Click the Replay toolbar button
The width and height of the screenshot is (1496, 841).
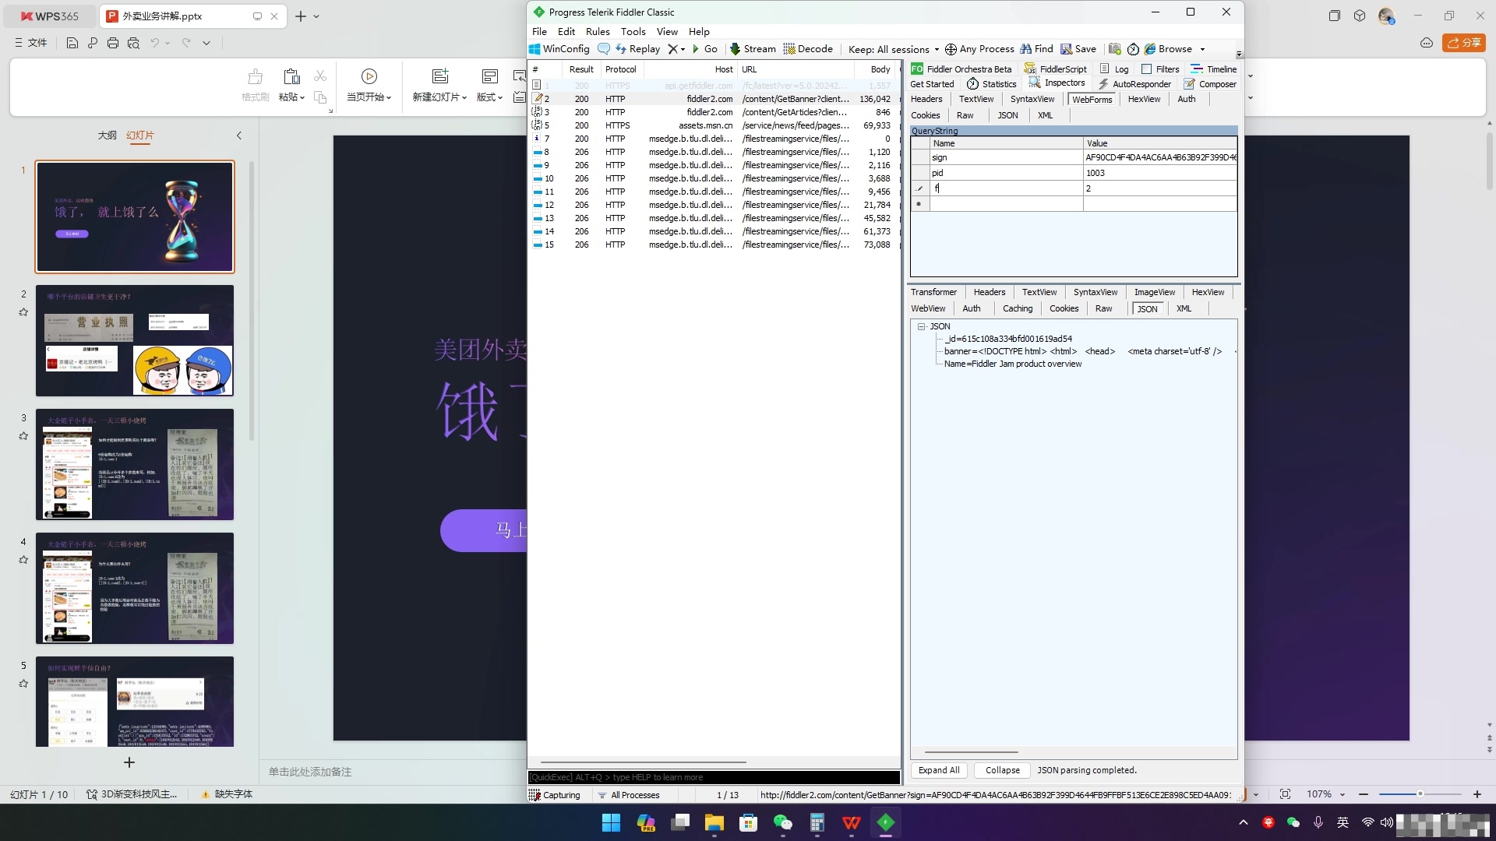click(x=637, y=48)
